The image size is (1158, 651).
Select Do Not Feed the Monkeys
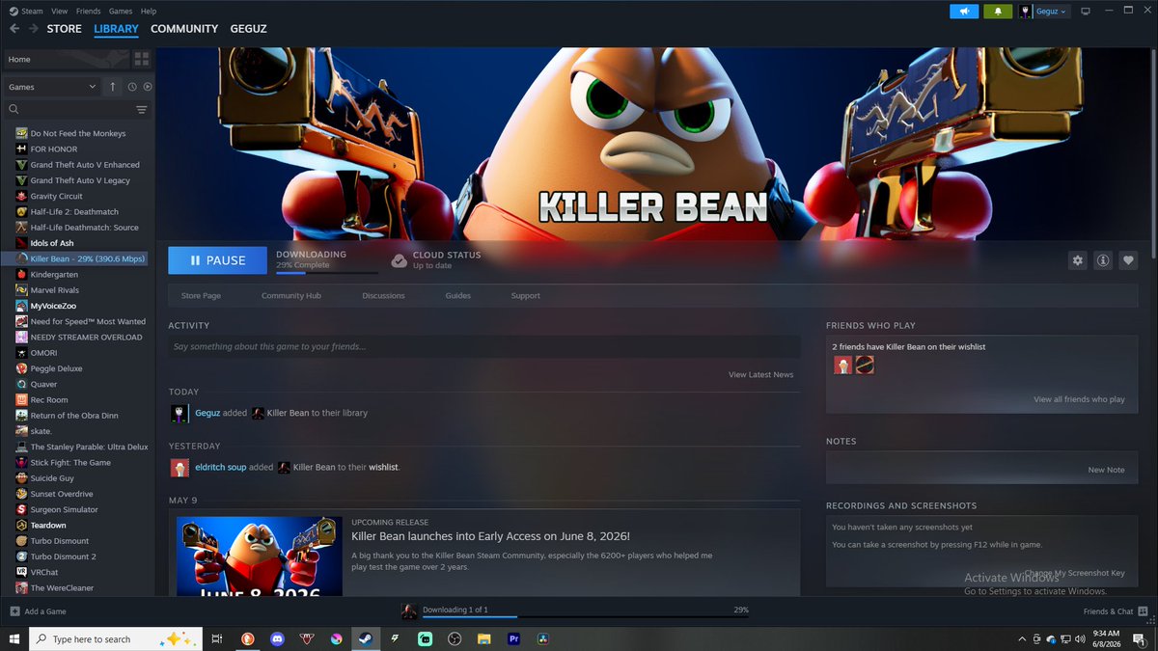(77, 133)
